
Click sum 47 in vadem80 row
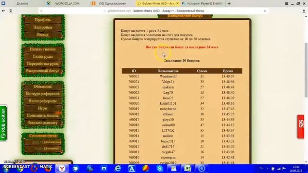point(202,125)
